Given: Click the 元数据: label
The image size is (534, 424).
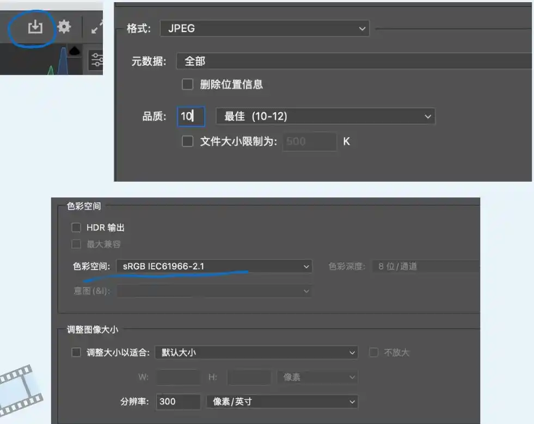Looking at the screenshot, I should (149, 62).
